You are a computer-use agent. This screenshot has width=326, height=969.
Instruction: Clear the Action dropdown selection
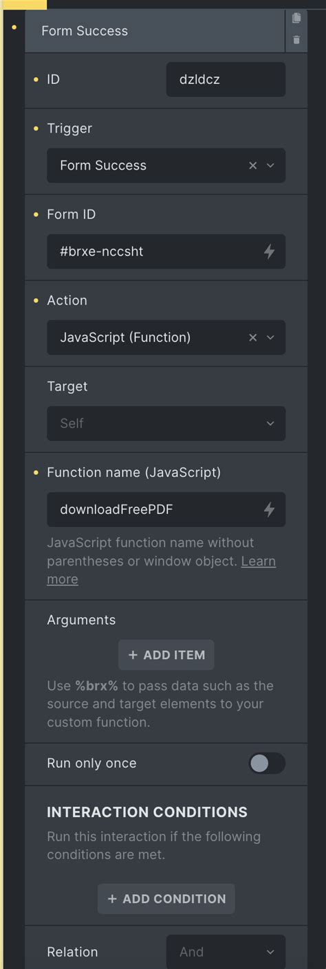pyautogui.click(x=252, y=337)
